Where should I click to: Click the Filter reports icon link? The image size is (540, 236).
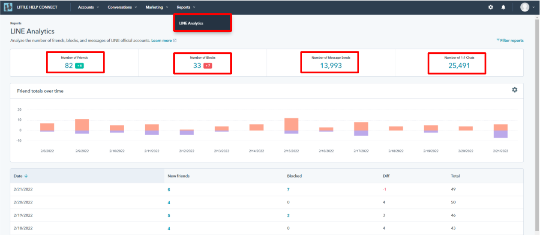pyautogui.click(x=510, y=40)
